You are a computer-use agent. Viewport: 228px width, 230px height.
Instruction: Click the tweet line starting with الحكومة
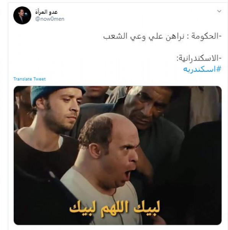(x=163, y=36)
